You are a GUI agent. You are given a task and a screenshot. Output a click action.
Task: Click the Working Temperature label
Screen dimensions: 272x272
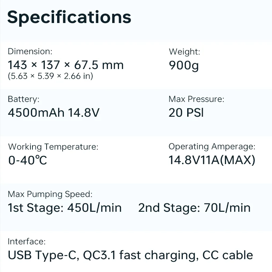coord(53,147)
